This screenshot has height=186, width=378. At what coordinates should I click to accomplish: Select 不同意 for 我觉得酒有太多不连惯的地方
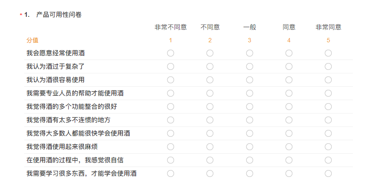(x=210, y=120)
